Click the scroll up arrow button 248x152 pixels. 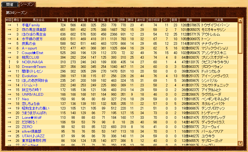(x=240, y=21)
